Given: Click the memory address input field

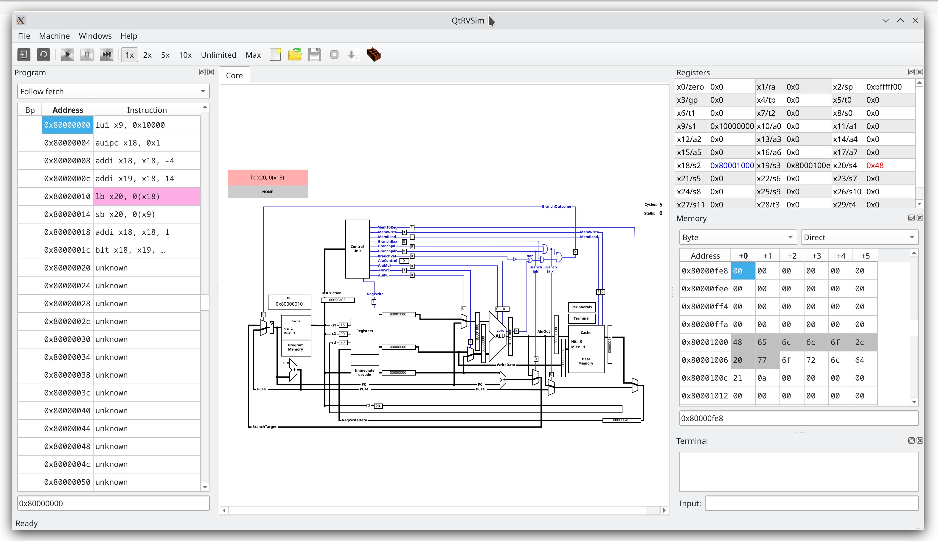Looking at the screenshot, I should click(x=799, y=417).
